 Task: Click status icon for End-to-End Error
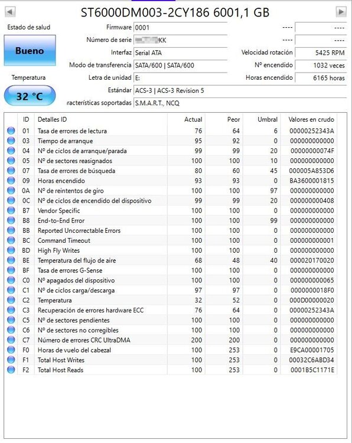pos(11,220)
